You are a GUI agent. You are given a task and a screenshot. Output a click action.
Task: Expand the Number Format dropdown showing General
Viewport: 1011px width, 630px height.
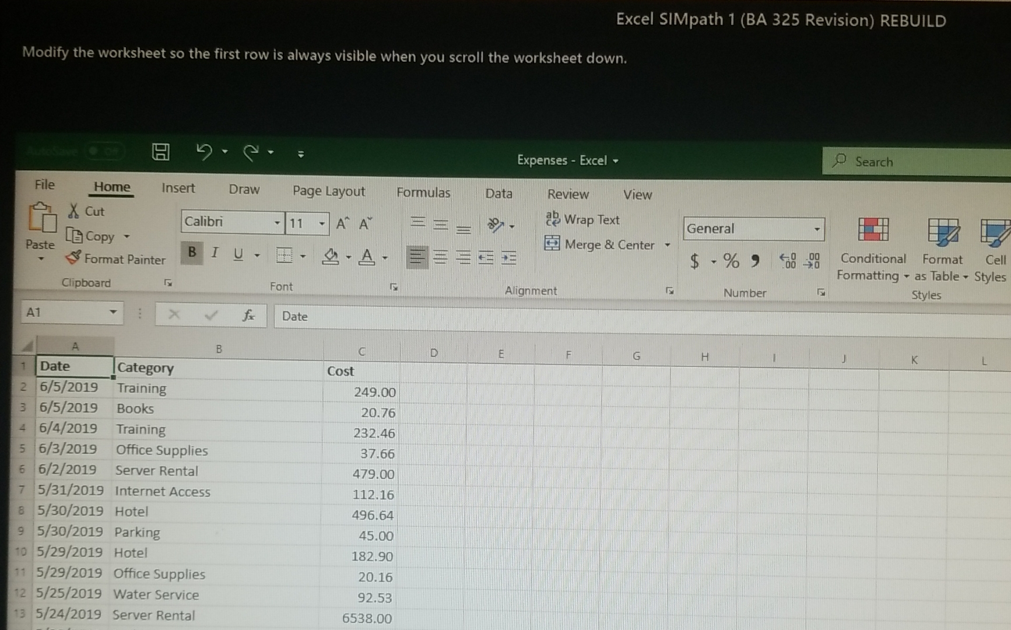pos(817,229)
